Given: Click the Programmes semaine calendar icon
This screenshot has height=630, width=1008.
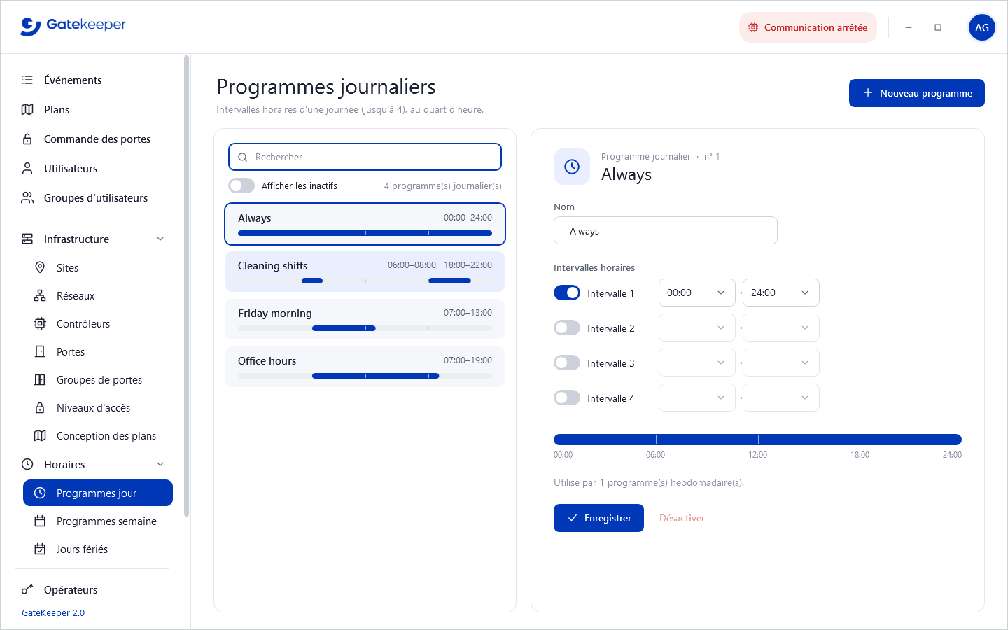Looking at the screenshot, I should [40, 521].
